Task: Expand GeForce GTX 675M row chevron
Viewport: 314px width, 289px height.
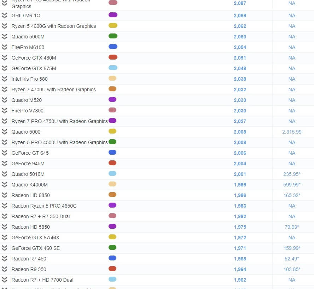Action: tap(4, 68)
